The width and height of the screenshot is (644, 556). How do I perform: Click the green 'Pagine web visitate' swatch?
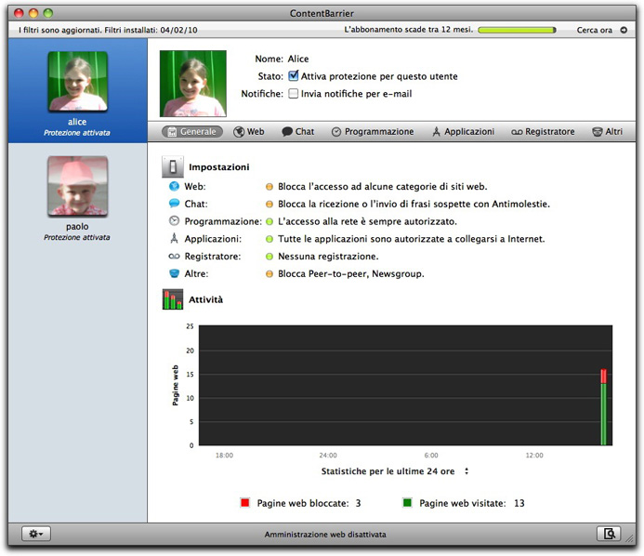point(407,503)
